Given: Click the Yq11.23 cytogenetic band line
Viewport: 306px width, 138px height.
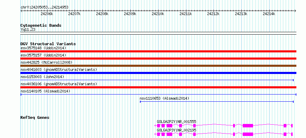Looking at the screenshot, I should pyautogui.click(x=158, y=33).
